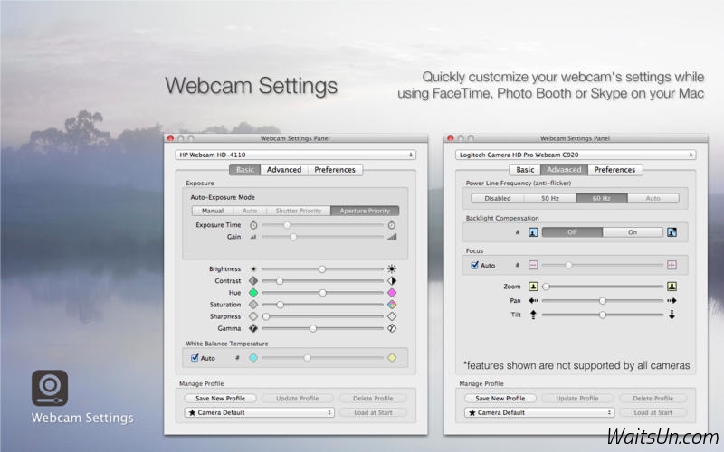The width and height of the screenshot is (724, 452).
Task: Click Save New Profile in HP webcam window
Action: pyautogui.click(x=221, y=398)
